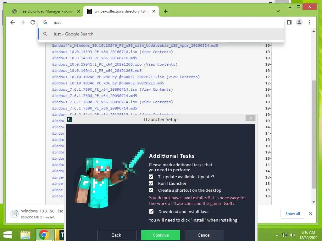Click the search magnifier icon in suggestion

(45, 34)
